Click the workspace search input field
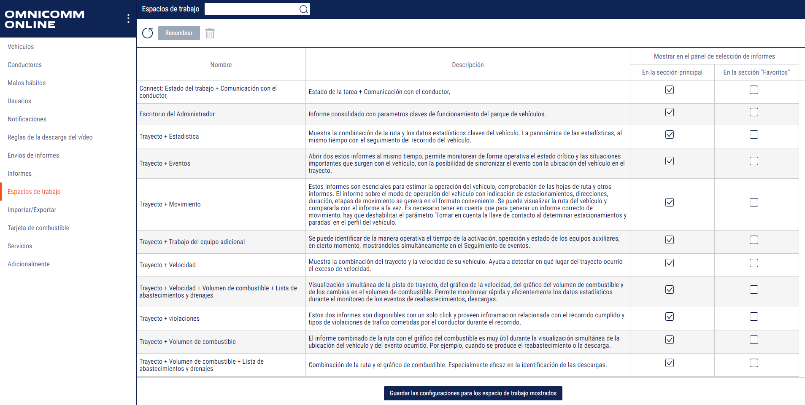 [x=253, y=9]
